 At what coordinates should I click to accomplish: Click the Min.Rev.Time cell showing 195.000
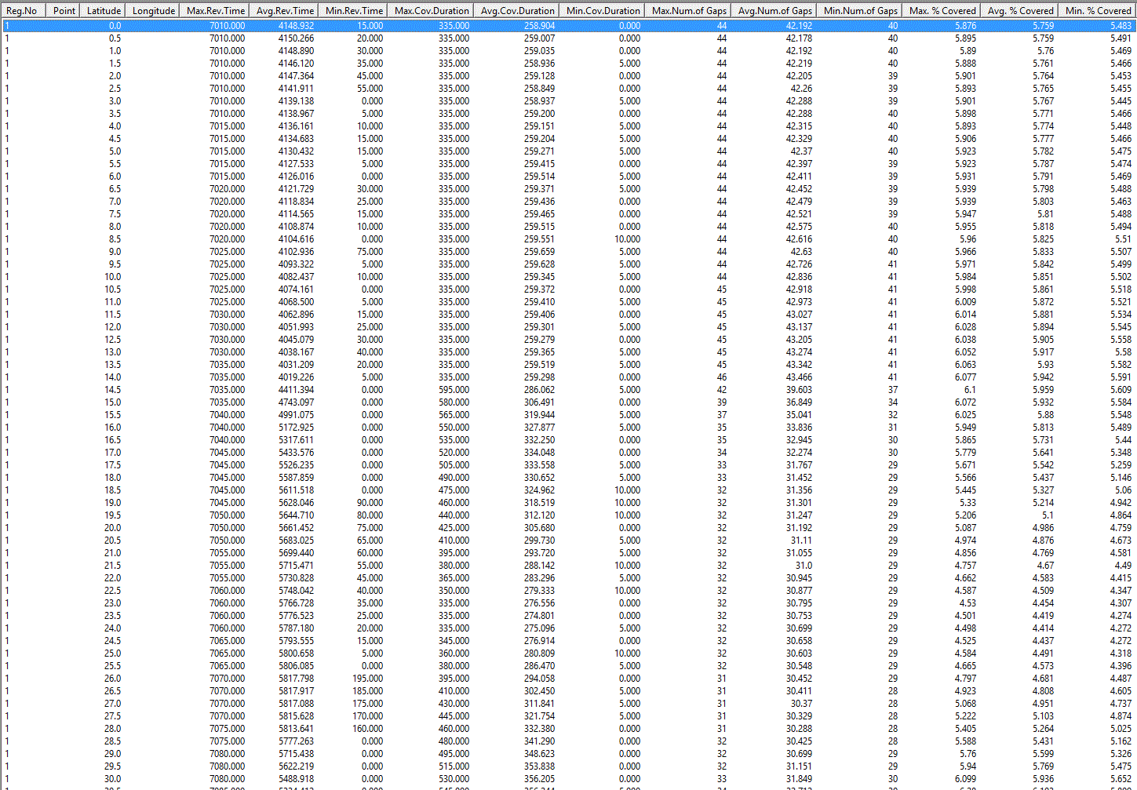(x=367, y=679)
